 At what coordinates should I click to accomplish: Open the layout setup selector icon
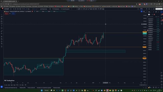click(x=138, y=9)
